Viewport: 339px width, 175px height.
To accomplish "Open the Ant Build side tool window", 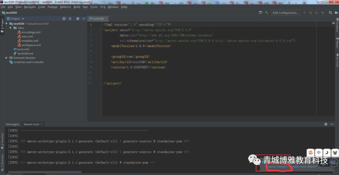I will click(x=337, y=61).
